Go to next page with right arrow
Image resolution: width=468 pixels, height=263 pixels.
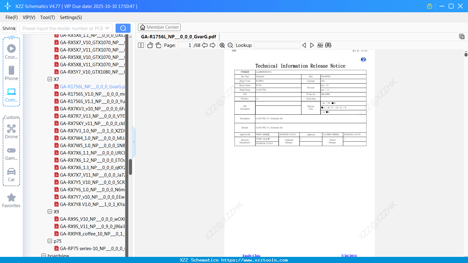click(213, 45)
